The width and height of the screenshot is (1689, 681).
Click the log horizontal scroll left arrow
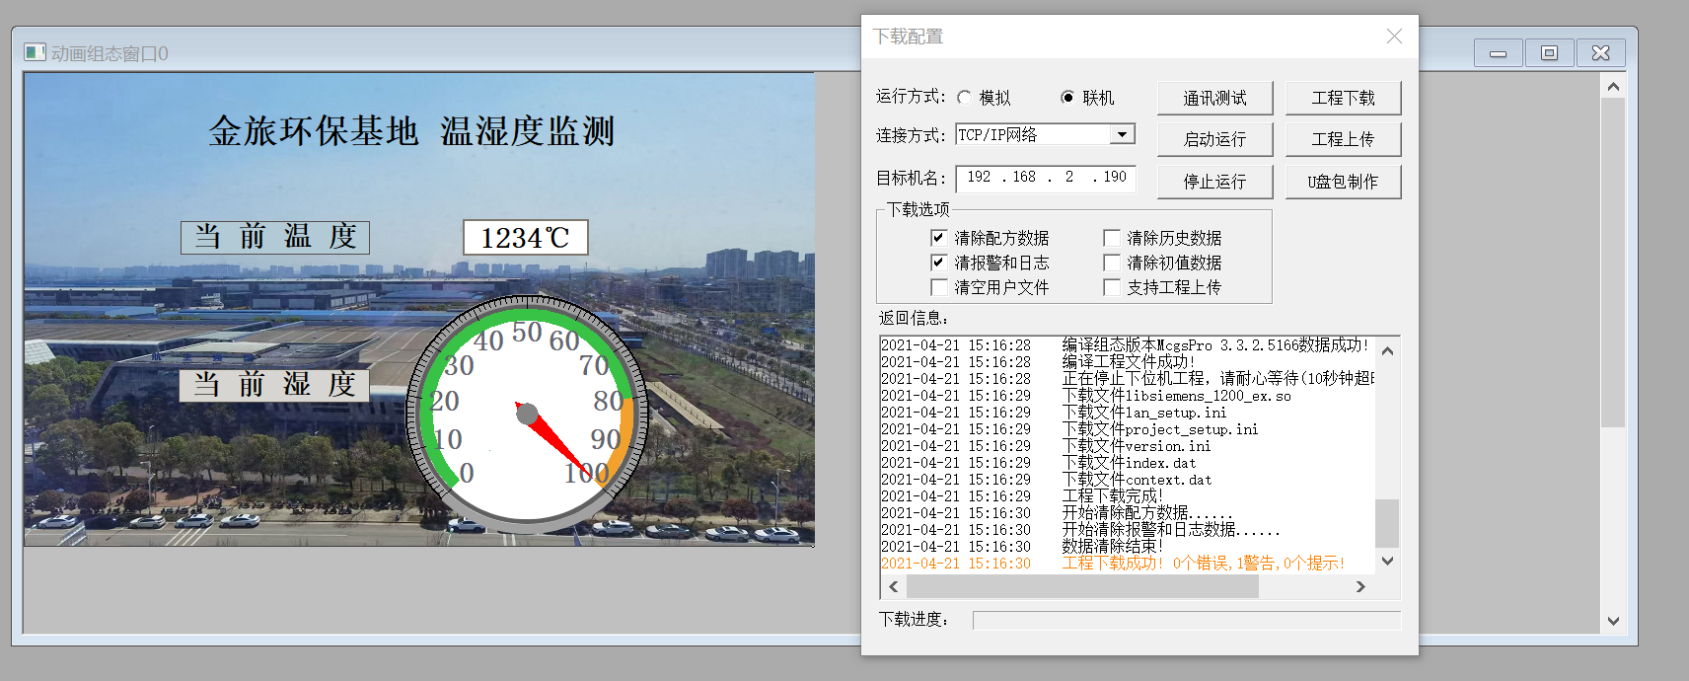[894, 586]
